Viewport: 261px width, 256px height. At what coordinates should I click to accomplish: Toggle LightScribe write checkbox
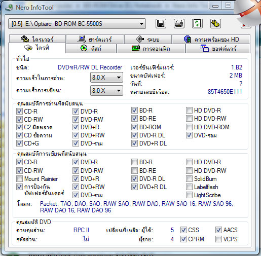point(189,195)
